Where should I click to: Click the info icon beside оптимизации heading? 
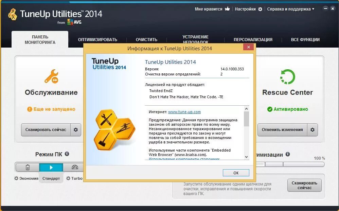[288, 154]
